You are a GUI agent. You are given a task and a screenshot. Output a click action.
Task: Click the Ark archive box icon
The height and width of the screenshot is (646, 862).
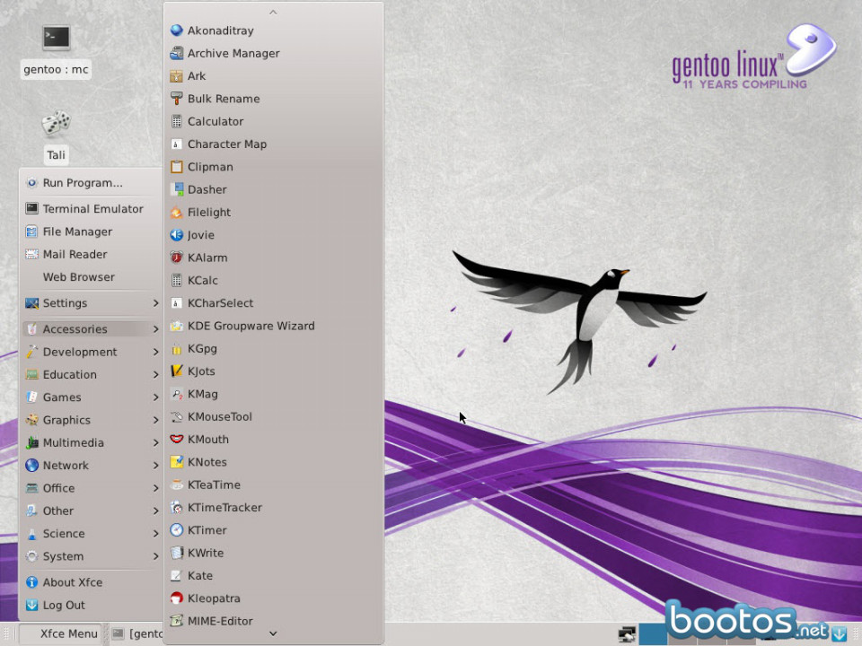(x=177, y=75)
